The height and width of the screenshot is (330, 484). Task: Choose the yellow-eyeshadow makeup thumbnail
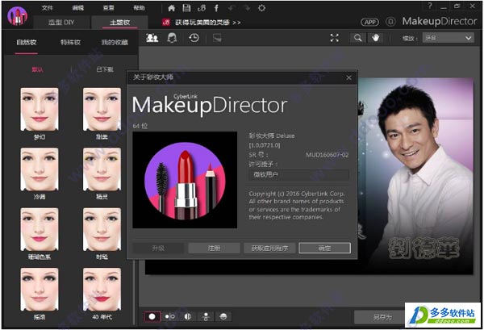click(102, 169)
